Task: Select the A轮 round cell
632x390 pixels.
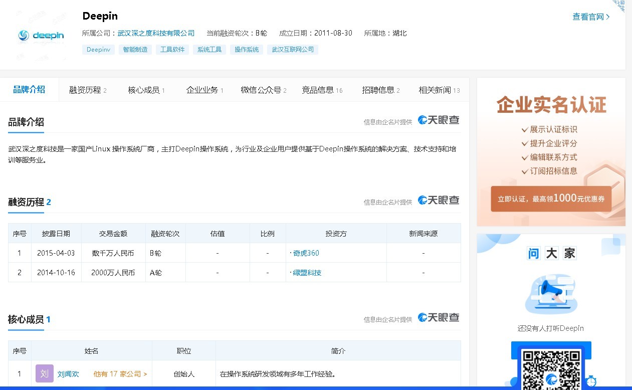Action: (165, 273)
